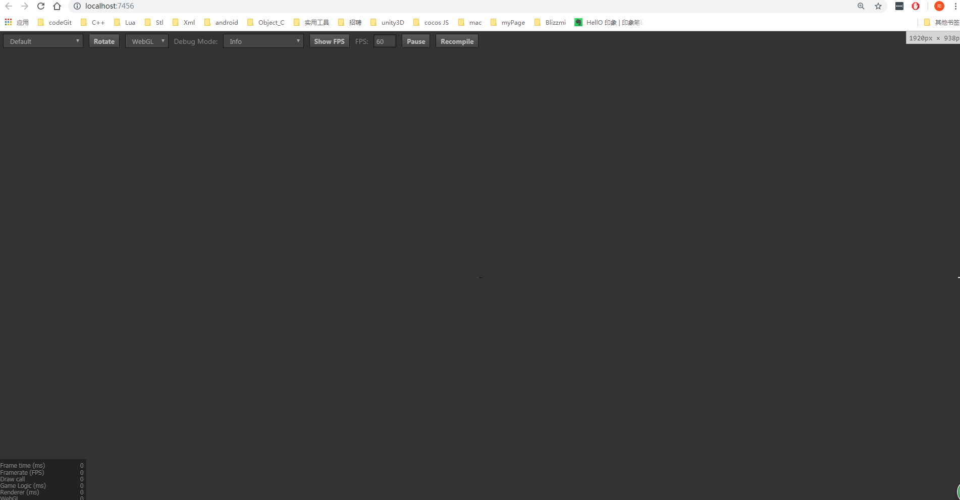Bookmark this page with star icon

pyautogui.click(x=878, y=6)
